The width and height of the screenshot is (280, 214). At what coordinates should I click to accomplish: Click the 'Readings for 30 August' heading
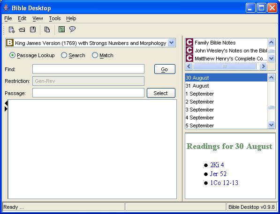229,147
